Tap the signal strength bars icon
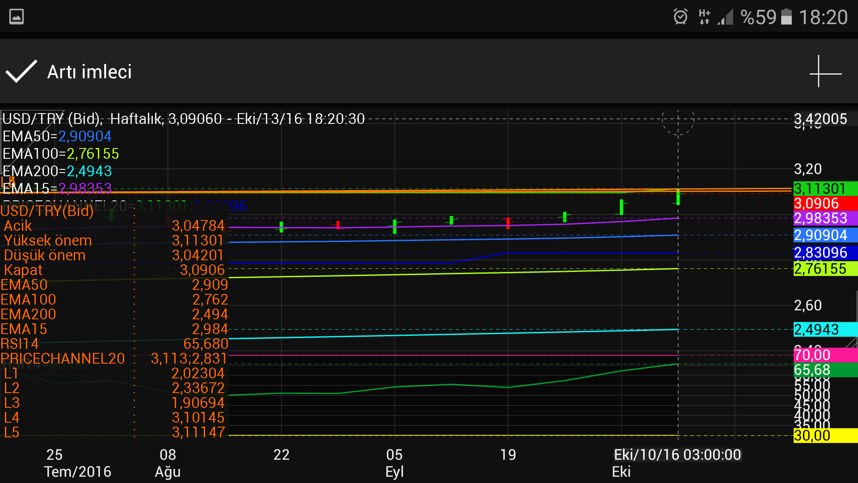The image size is (858, 483). pyautogui.click(x=726, y=17)
